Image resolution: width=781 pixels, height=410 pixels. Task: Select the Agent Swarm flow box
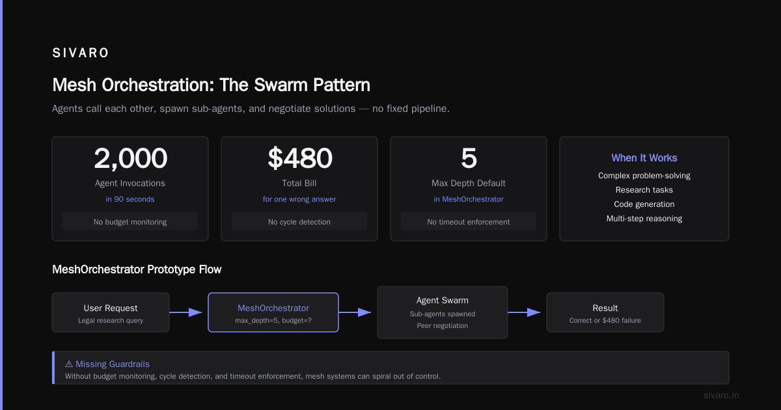tap(443, 312)
